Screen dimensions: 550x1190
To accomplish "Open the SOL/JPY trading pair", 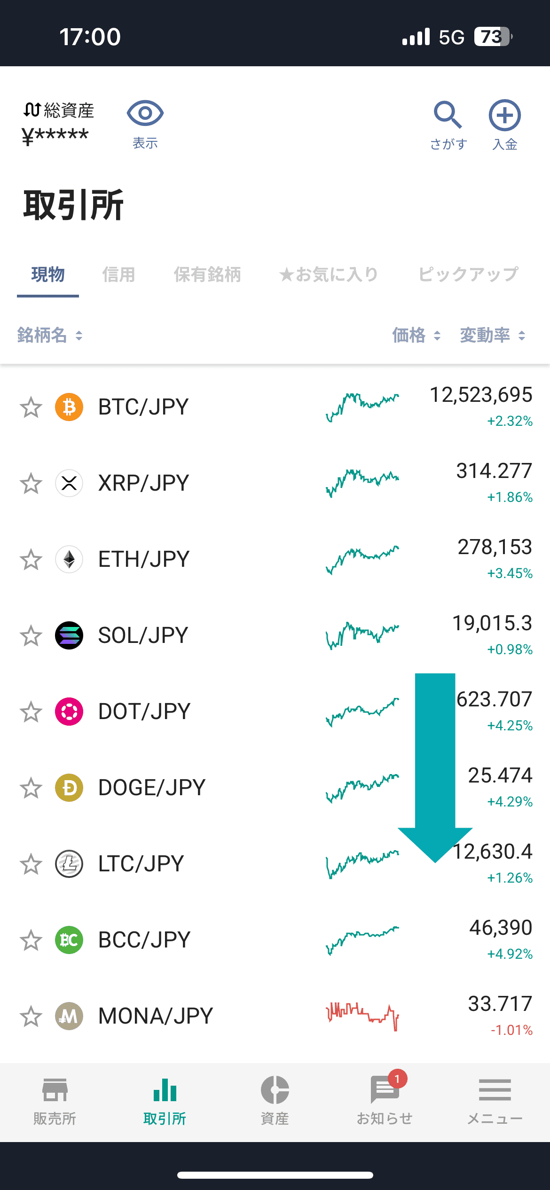I will [x=143, y=635].
